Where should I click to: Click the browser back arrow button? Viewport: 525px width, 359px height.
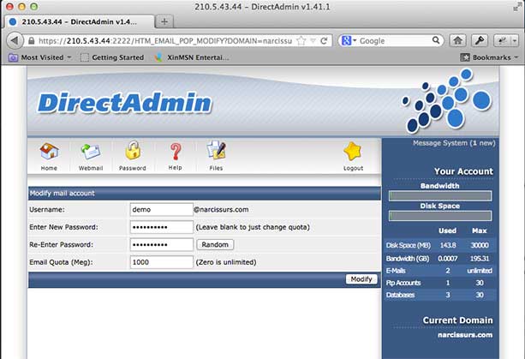pos(15,41)
